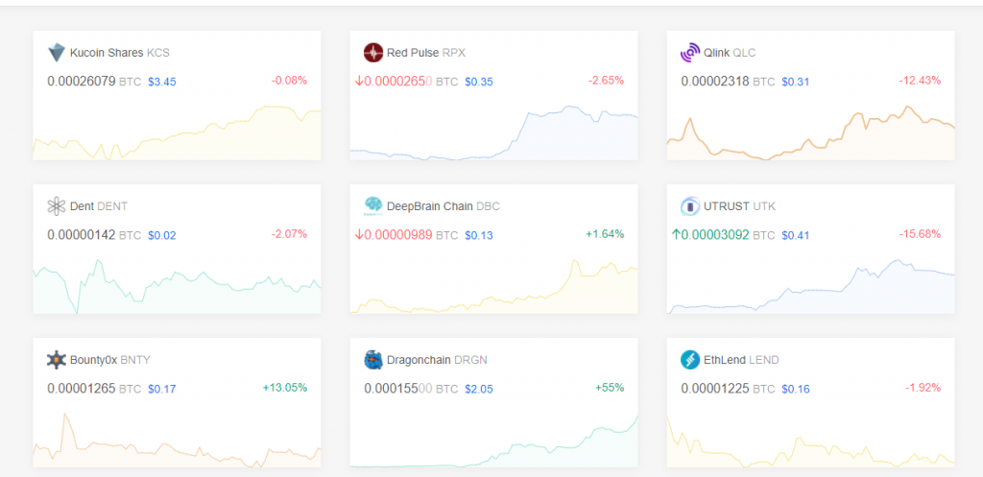Click the -1.92% change value
This screenshot has width=983, height=477.
pos(923,388)
